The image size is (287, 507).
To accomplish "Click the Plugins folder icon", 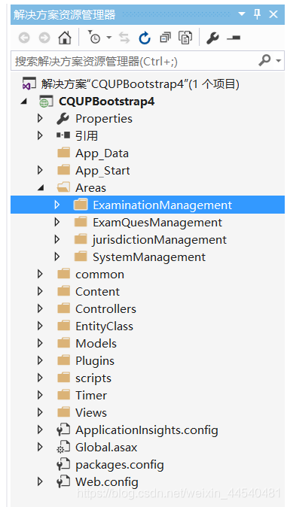I will click(63, 360).
